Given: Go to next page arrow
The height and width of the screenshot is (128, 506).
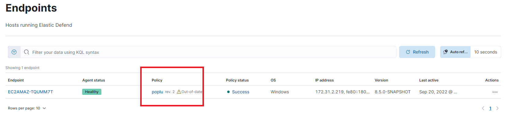Looking at the screenshot, I should coord(497,108).
